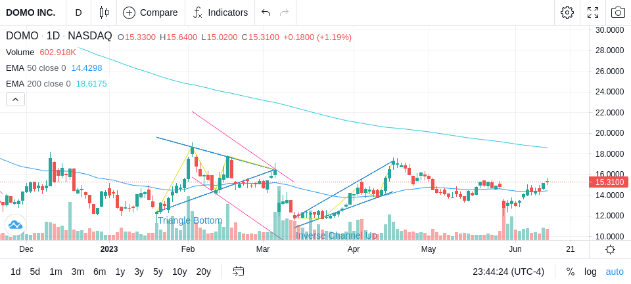Click the +0.1800 (+1.19%) change readout
This screenshot has width=631, height=284.
(317, 37)
